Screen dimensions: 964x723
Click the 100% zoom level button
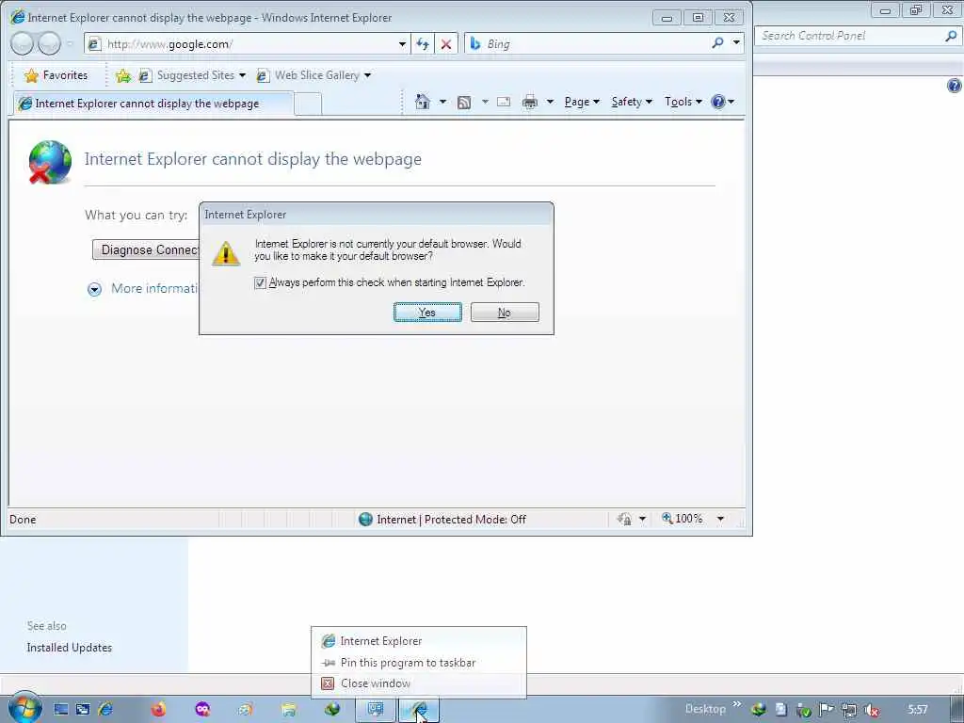tap(682, 519)
